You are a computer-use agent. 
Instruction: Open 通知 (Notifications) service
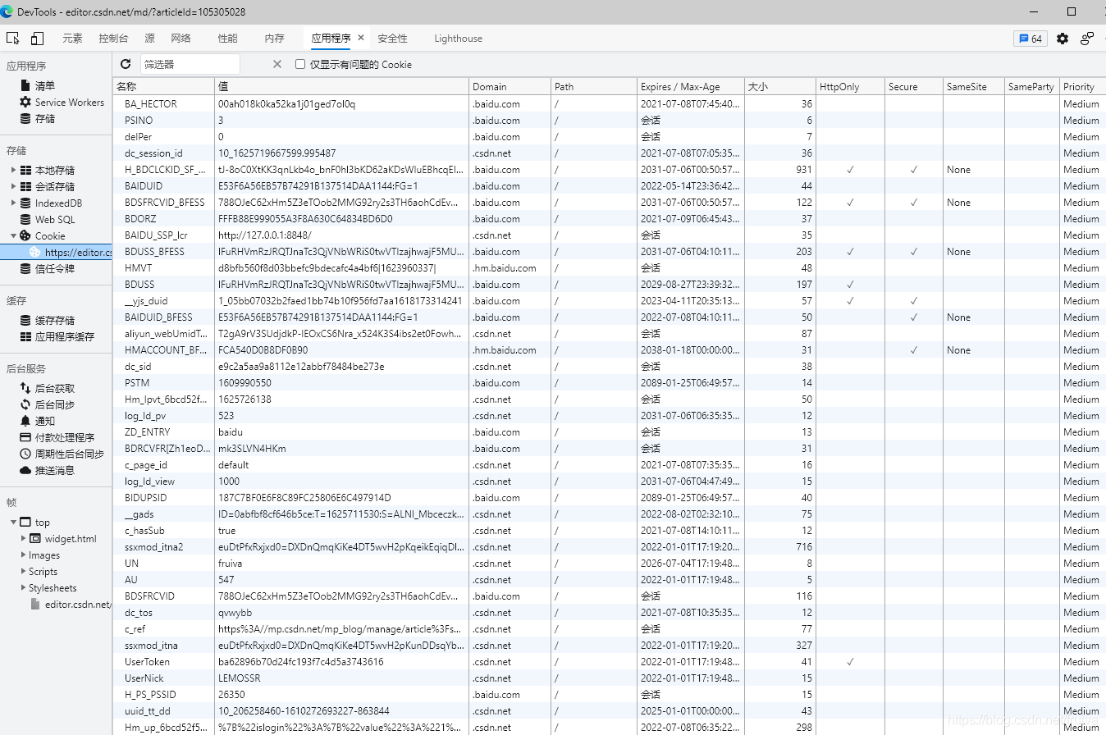[45, 422]
